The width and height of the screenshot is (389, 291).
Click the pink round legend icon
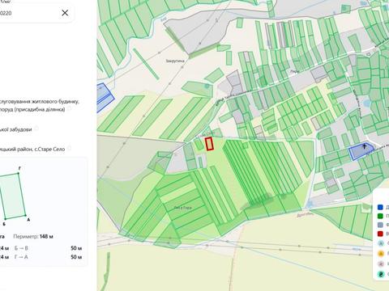click(381, 264)
